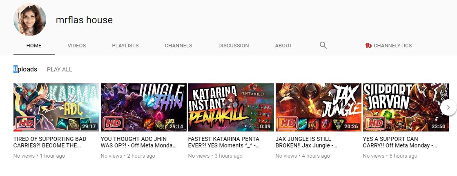Screen dimensions: 457x176
Task: Play the Jax Jungle video thumbnail
Action: pyautogui.click(x=318, y=107)
